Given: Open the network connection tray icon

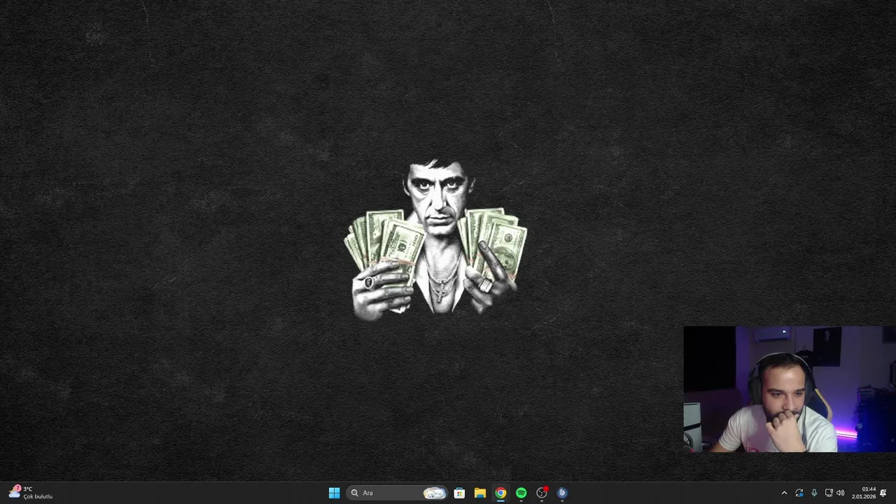Looking at the screenshot, I should (829, 493).
